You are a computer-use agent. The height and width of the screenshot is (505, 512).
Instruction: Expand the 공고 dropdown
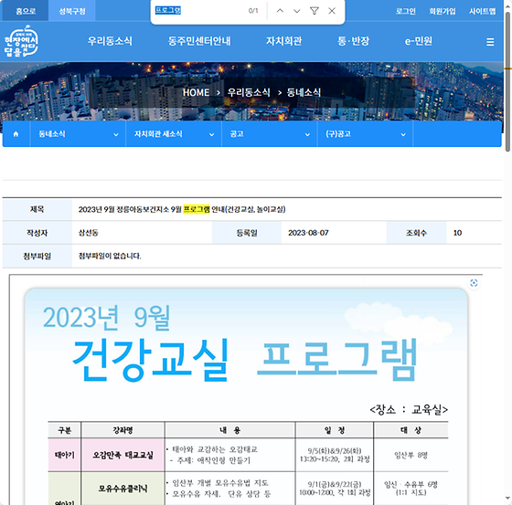(270, 134)
